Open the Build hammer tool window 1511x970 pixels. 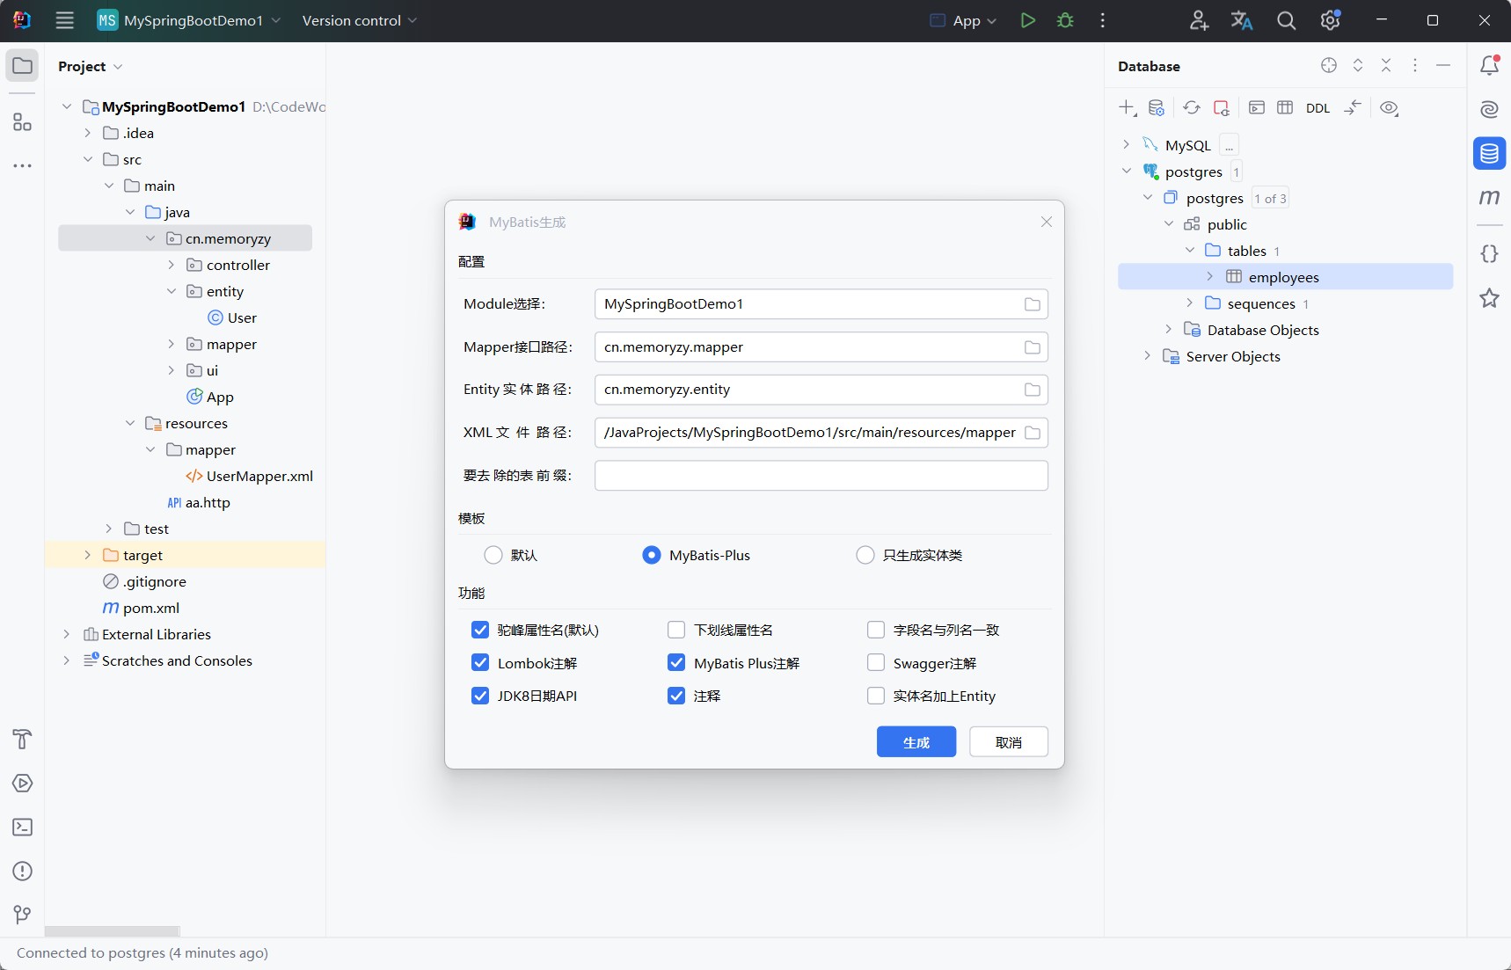22,739
